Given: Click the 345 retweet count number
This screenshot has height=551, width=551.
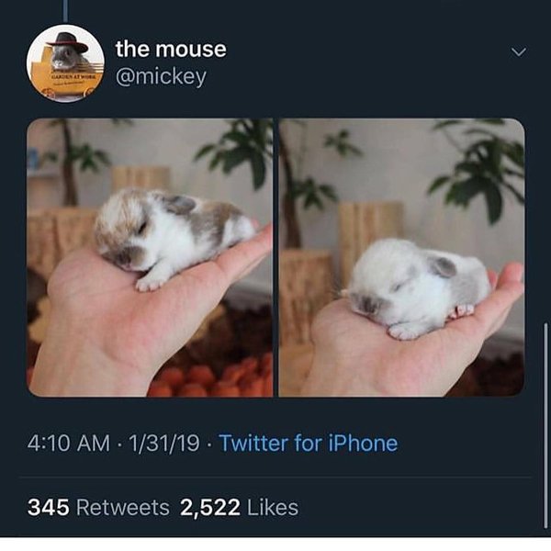Looking at the screenshot, I should pos(48,507).
